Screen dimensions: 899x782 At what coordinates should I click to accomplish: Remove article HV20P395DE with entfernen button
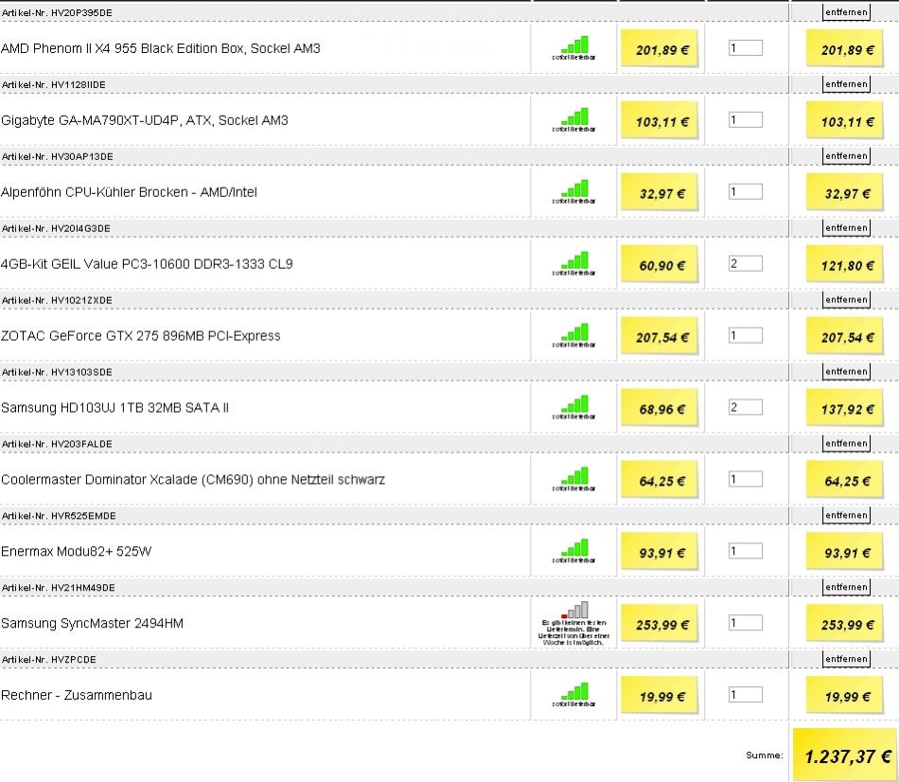pos(846,12)
